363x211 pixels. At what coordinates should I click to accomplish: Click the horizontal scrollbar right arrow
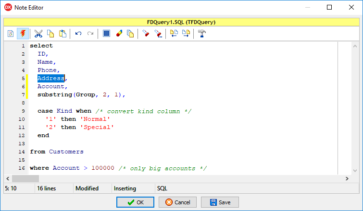pos(347,178)
